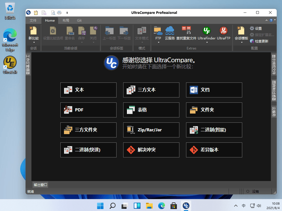Show hidden system tray icons

point(236,206)
